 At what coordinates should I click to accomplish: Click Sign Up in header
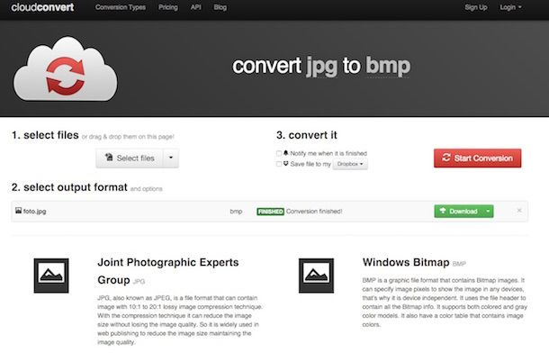tap(476, 7)
